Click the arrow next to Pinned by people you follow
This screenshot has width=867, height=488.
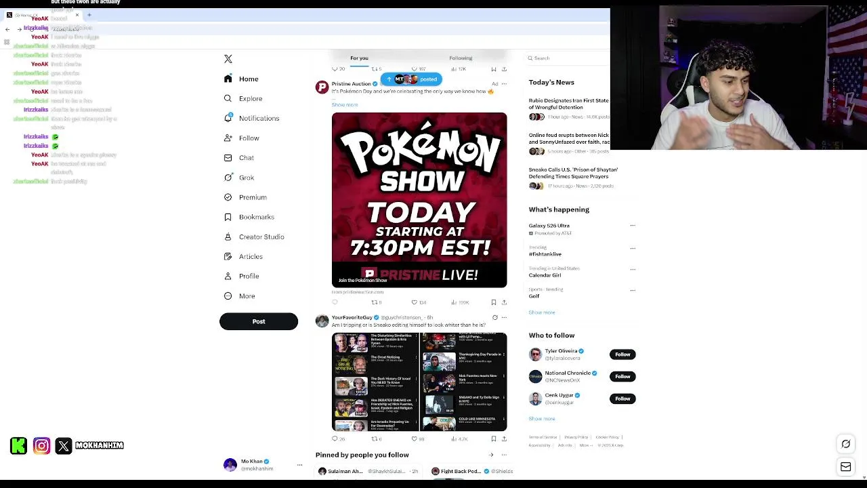(492, 455)
